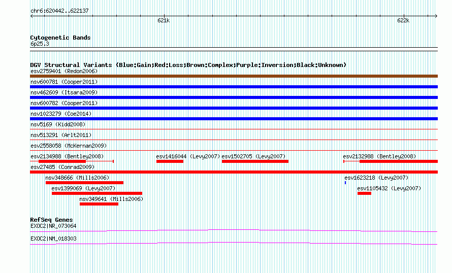The image size is (452, 273).
Task: Open variant esv2759401 (Redon2006) label
Action: pyautogui.click(x=64, y=71)
